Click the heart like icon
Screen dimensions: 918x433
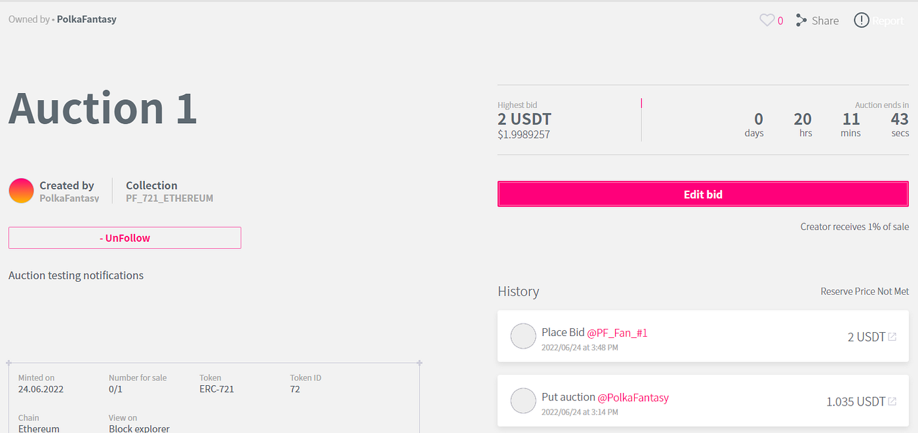coord(767,20)
